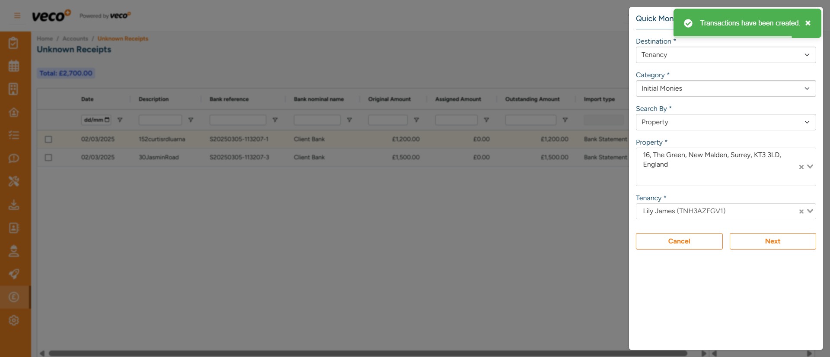830x357 pixels.
Task: Open the pound sign accounts icon
Action: pos(14,297)
